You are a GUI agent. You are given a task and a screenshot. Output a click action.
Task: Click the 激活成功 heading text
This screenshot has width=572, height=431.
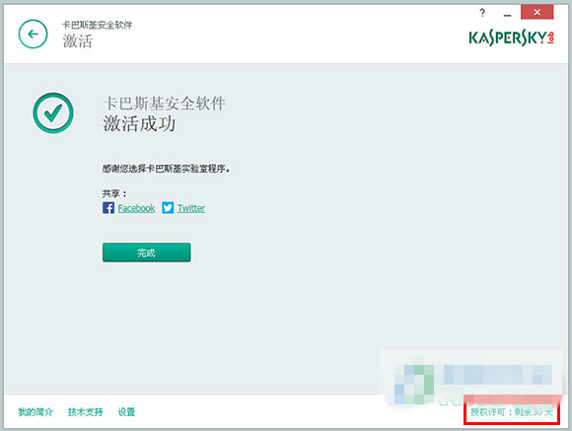tap(139, 123)
